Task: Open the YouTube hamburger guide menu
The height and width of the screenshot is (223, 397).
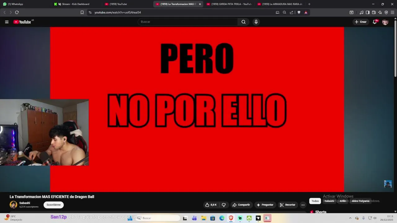Action: 7,22
